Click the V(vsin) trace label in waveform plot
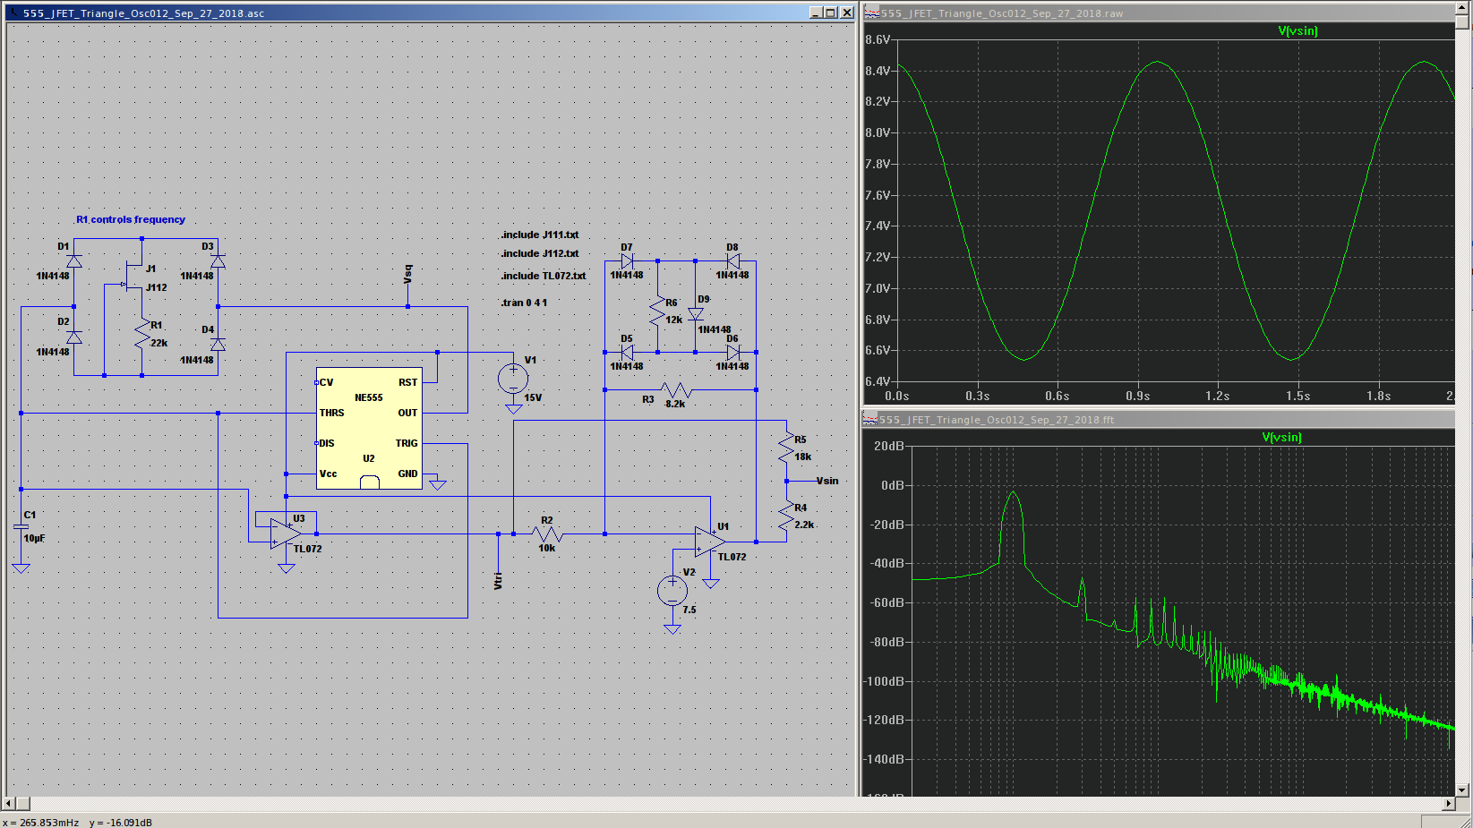Screen dimensions: 1473x828 point(1297,31)
